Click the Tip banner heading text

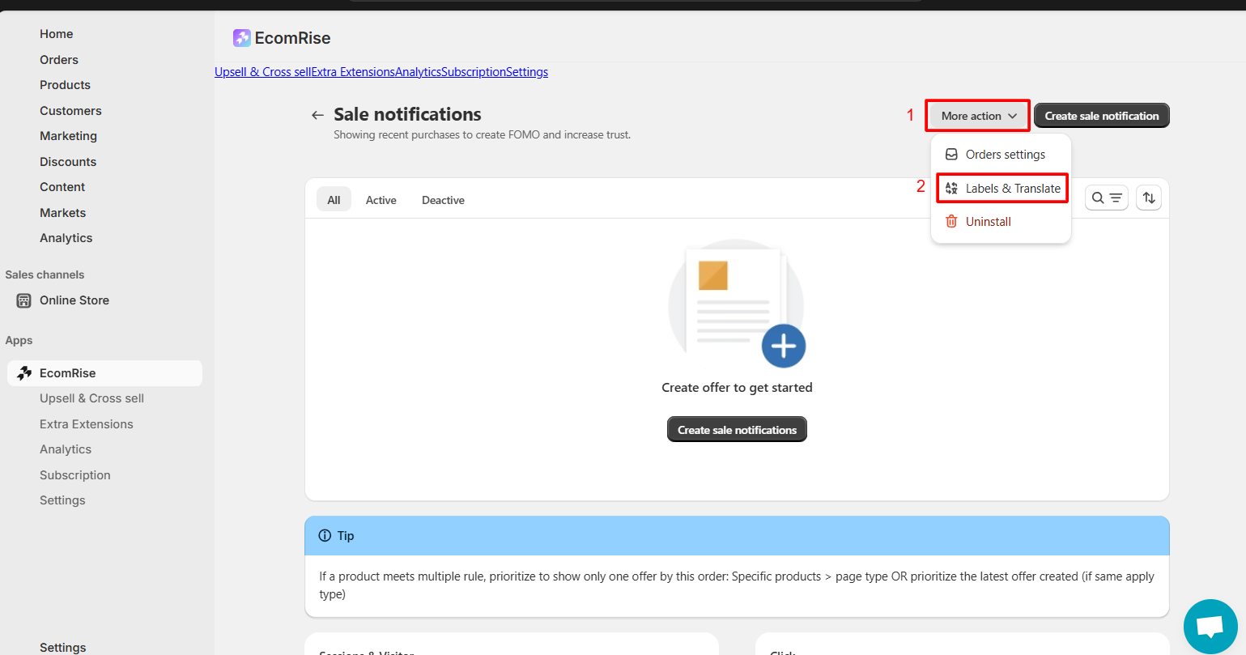[346, 536]
